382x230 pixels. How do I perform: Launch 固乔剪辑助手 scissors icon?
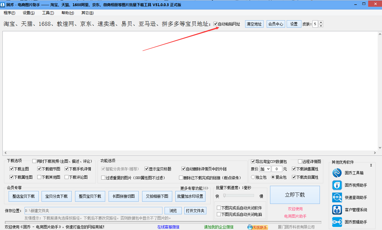tap(337, 222)
